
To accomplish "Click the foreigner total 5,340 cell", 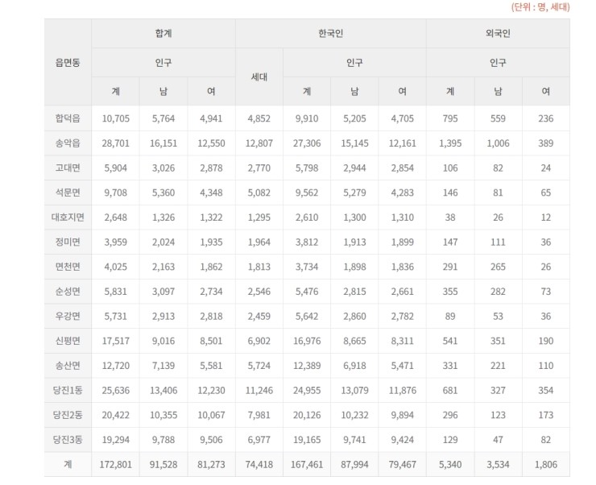I will click(450, 465).
